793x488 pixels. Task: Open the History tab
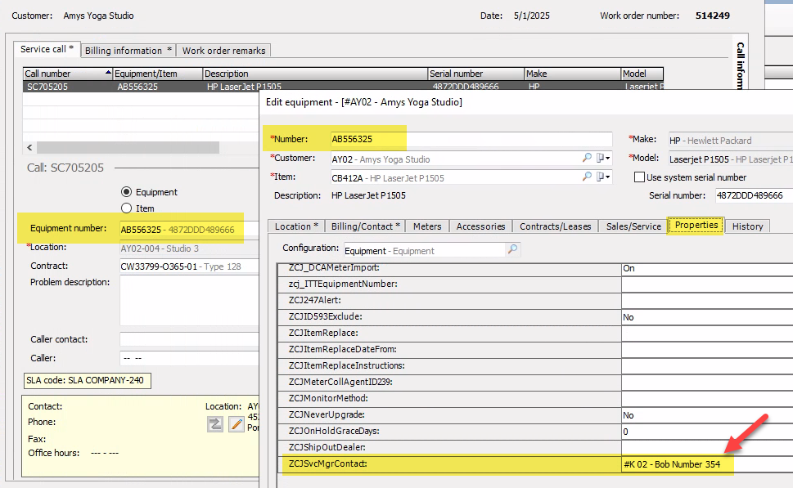747,226
